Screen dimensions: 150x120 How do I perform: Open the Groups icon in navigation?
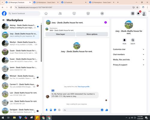click(102, 13)
